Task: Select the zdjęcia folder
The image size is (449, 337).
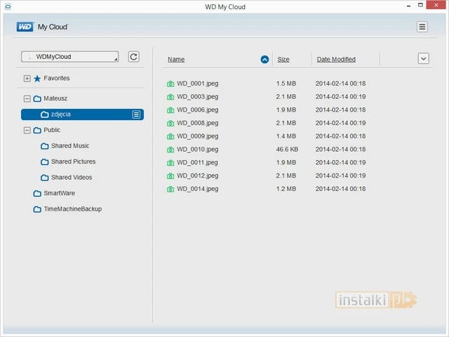Action: [83, 114]
